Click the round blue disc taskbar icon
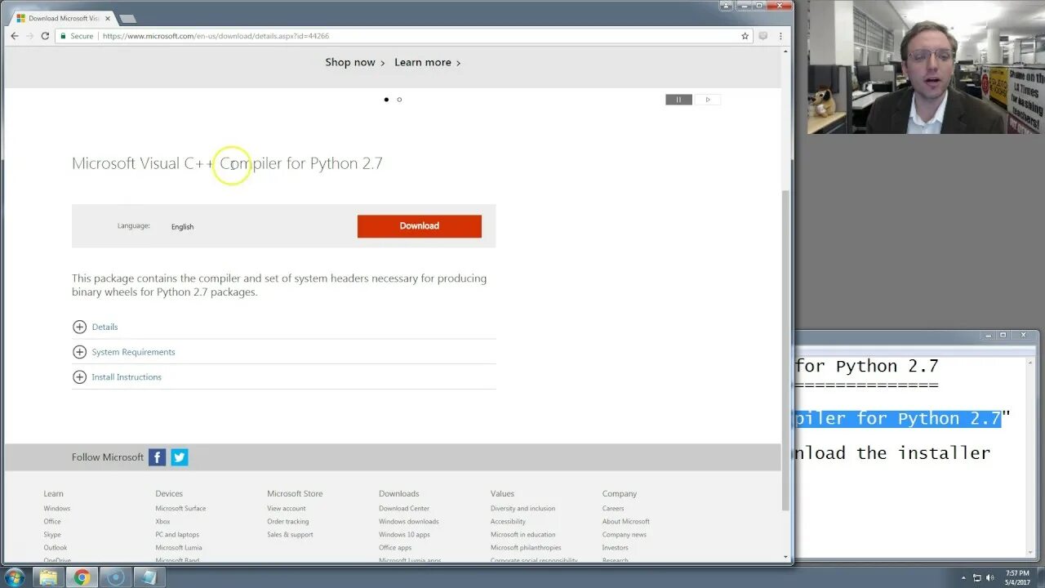 point(116,577)
